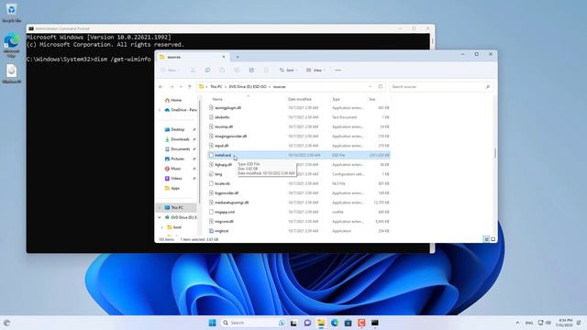Screen dimensions: 587x330
Task: Expand the boot folder tree node
Action: point(162,227)
